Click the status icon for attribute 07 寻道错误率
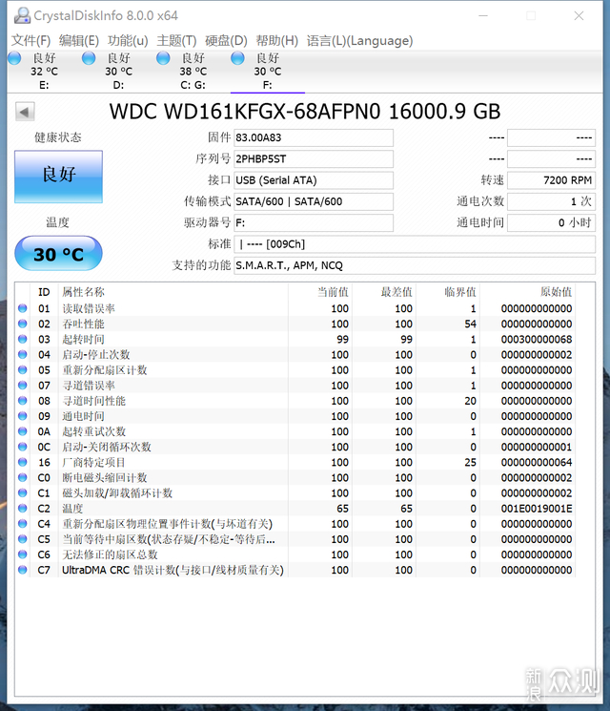Image resolution: width=610 pixels, height=711 pixels. [23, 386]
